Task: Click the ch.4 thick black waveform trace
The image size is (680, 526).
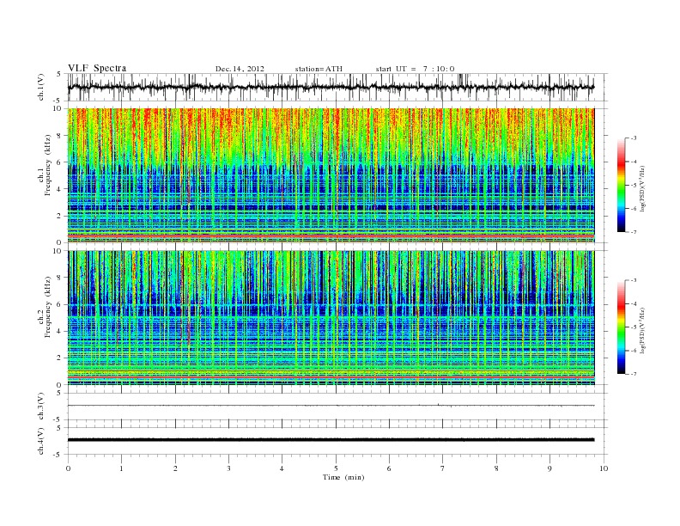Action: 331,440
